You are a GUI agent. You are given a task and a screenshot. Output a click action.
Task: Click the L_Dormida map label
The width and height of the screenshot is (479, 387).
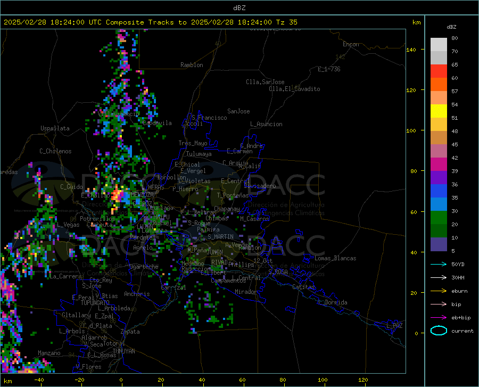[332, 302]
